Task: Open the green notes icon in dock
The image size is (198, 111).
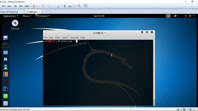Action: pos(6,96)
